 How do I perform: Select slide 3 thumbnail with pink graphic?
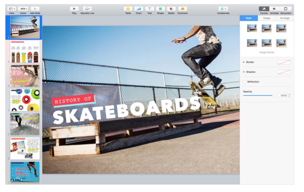(x=25, y=76)
